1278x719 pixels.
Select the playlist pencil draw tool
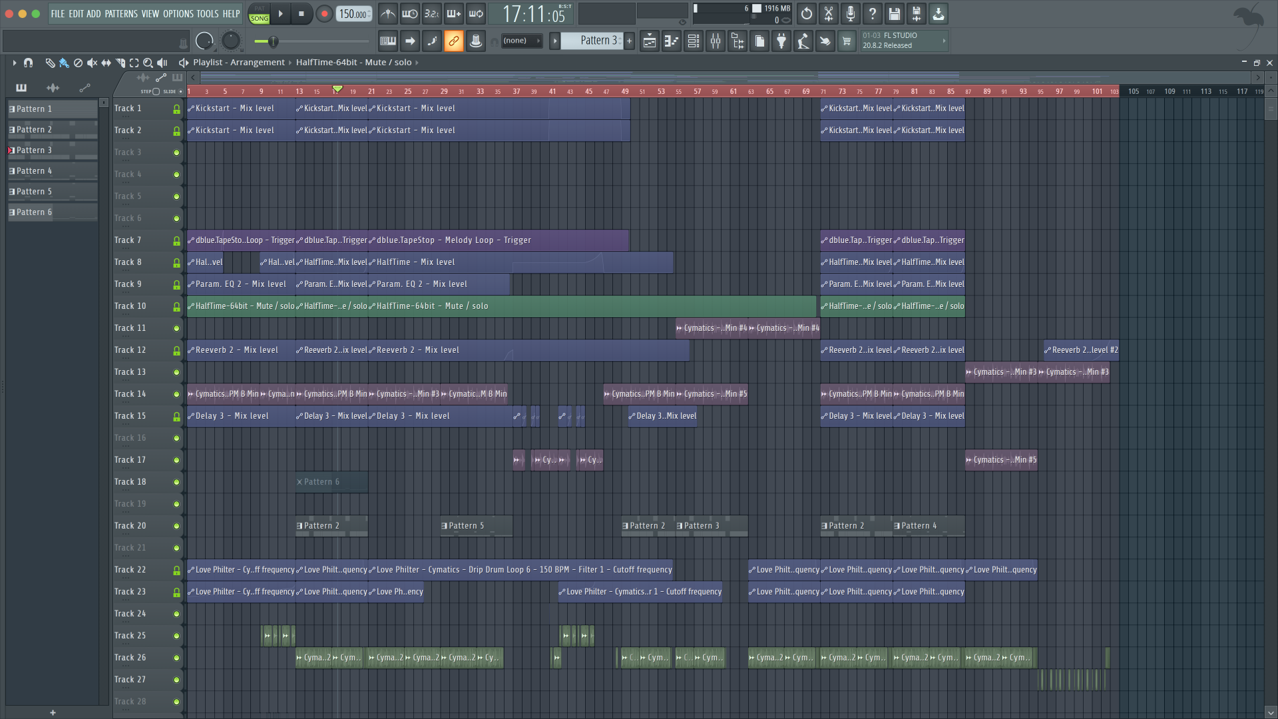click(50, 63)
